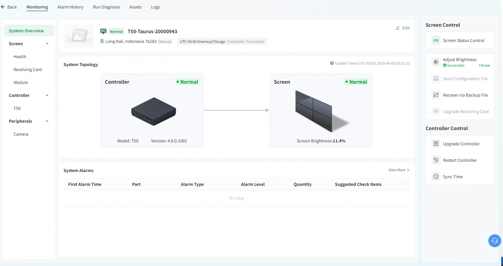
Task: Toggle the ON screen status switch
Action: click(436, 40)
